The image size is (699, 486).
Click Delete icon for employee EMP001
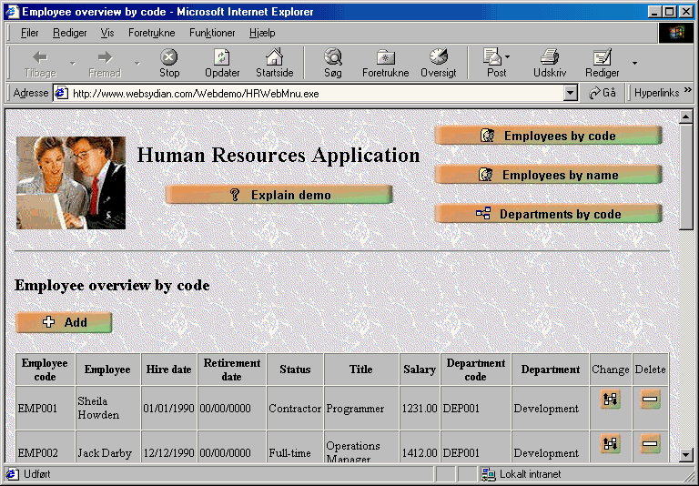pos(650,400)
